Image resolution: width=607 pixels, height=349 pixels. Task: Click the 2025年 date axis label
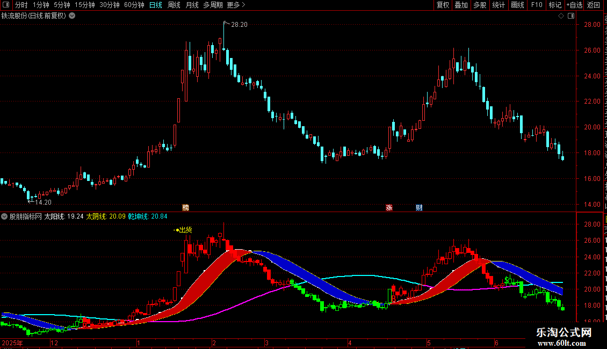pos(12,343)
